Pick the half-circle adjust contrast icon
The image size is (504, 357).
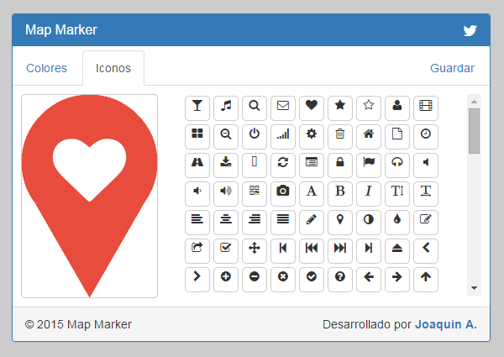(x=369, y=223)
